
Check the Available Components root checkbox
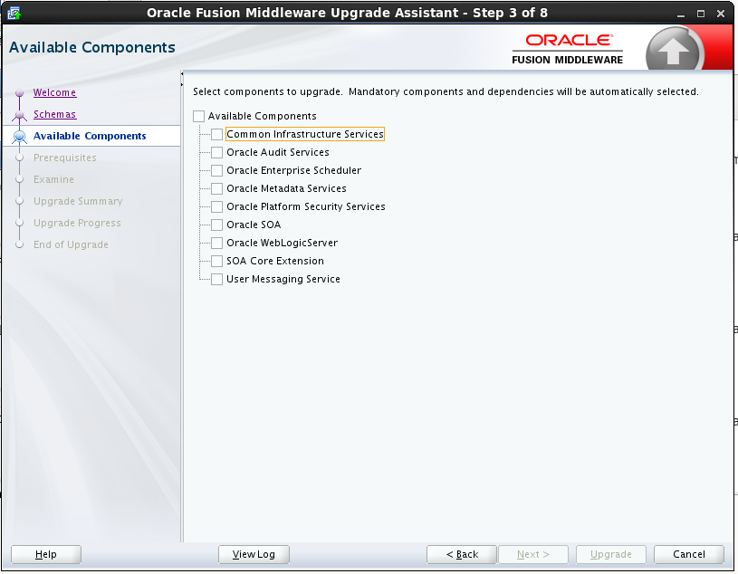click(198, 116)
